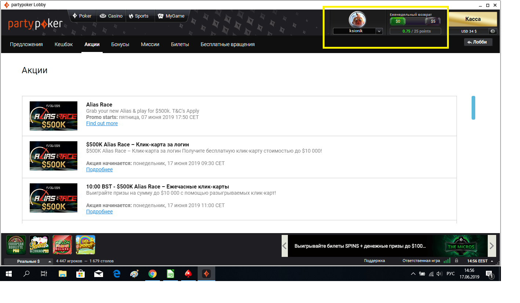Open PokerStars from the taskbar

click(188, 274)
